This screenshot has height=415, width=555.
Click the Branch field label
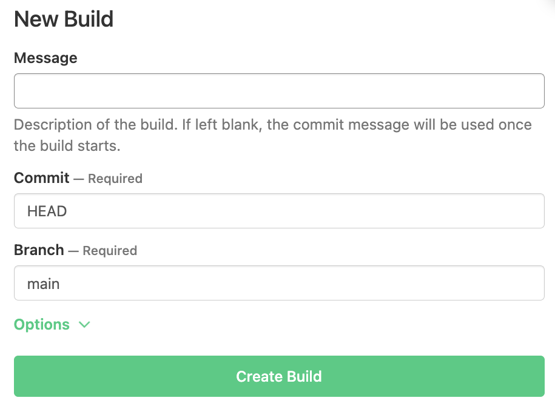(x=39, y=250)
